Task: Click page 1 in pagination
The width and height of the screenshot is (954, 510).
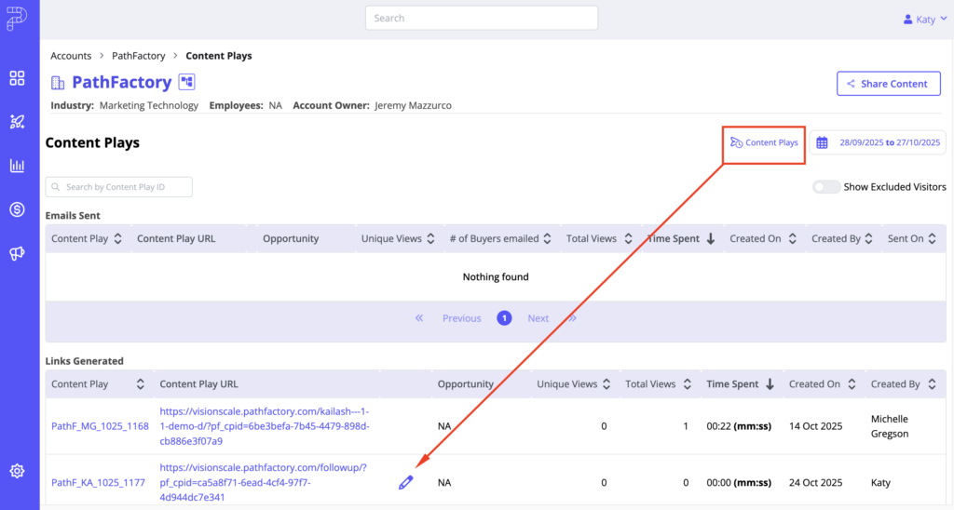Action: coord(504,318)
